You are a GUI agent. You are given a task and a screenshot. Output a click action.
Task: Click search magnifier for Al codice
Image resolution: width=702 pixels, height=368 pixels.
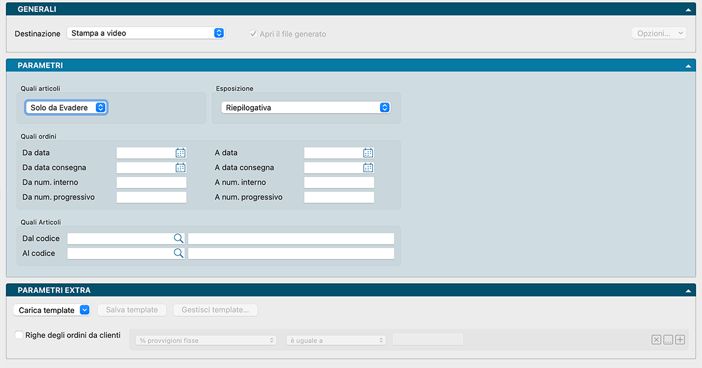point(178,253)
